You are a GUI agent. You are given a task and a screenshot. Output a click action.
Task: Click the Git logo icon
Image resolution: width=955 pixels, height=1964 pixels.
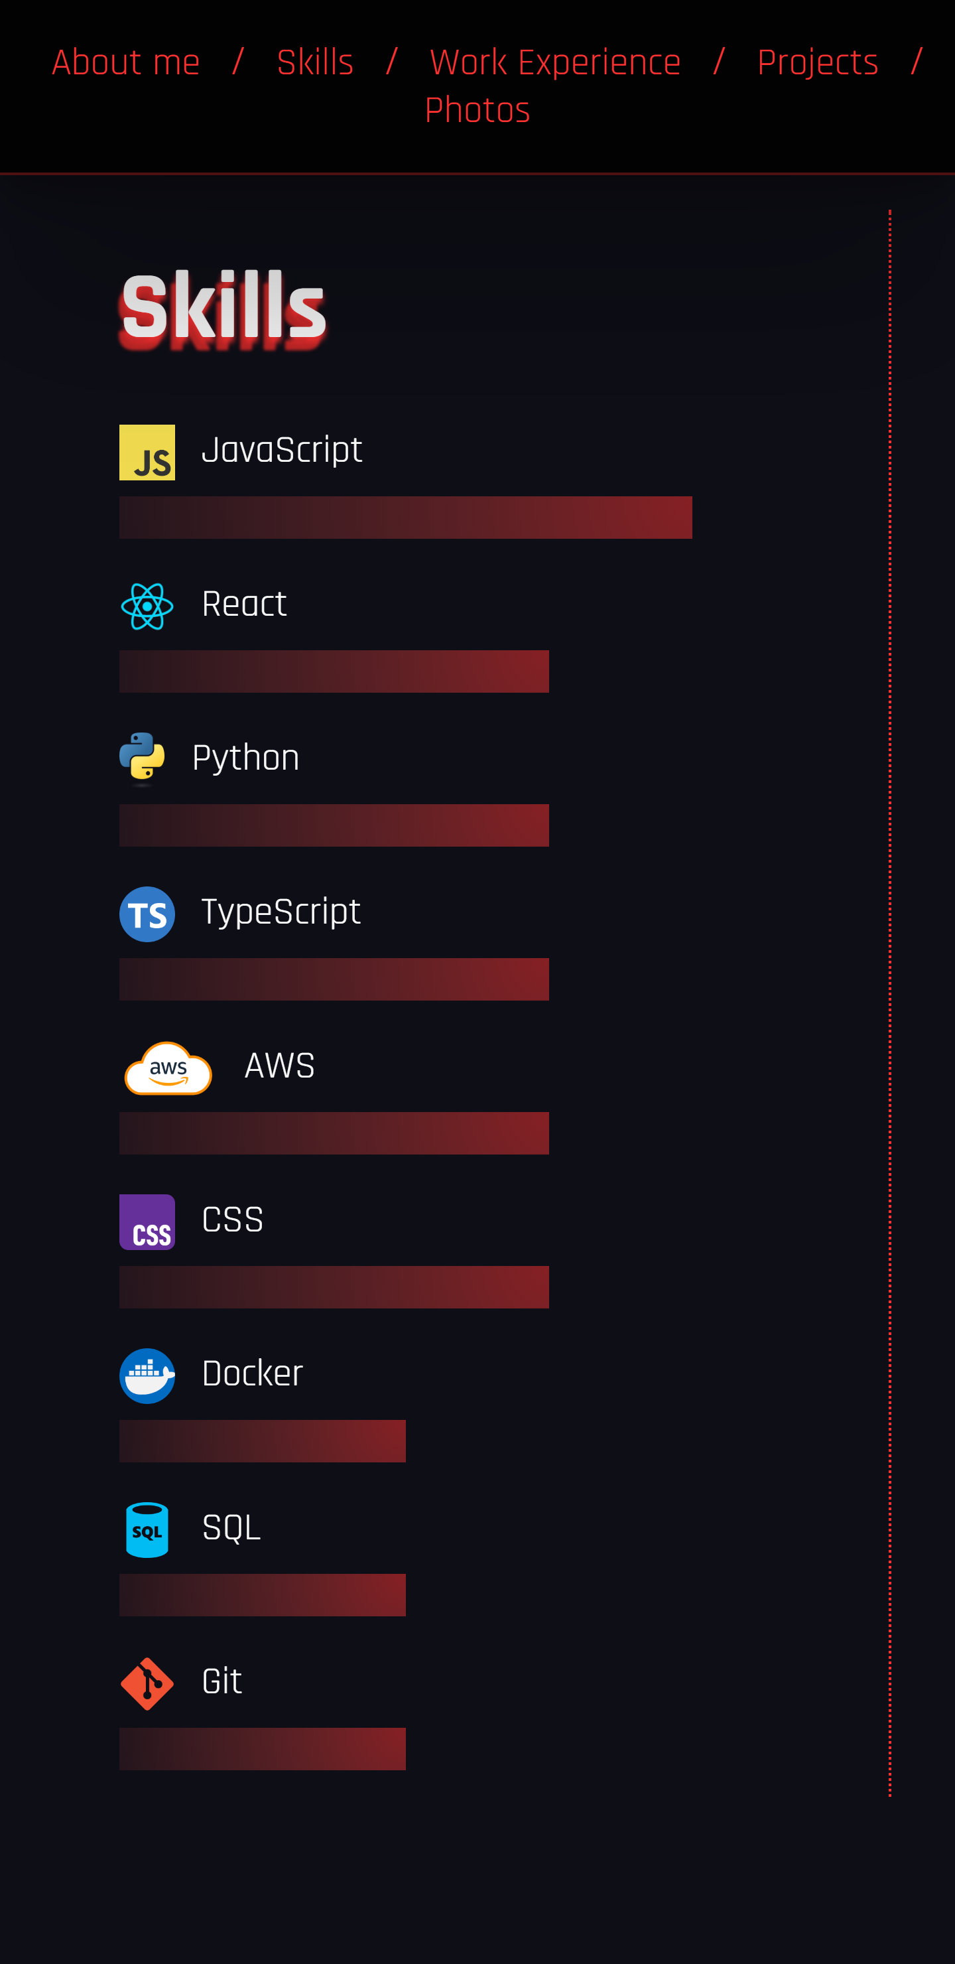pyautogui.click(x=147, y=1683)
